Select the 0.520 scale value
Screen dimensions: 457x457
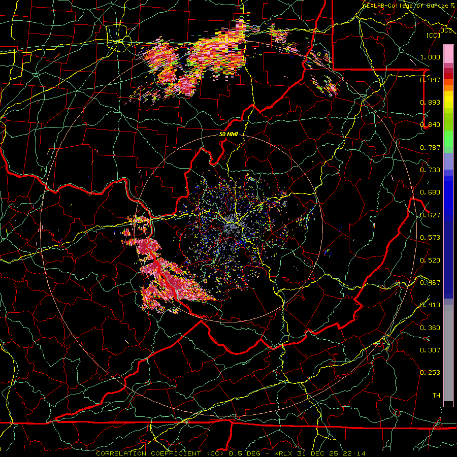[430, 260]
